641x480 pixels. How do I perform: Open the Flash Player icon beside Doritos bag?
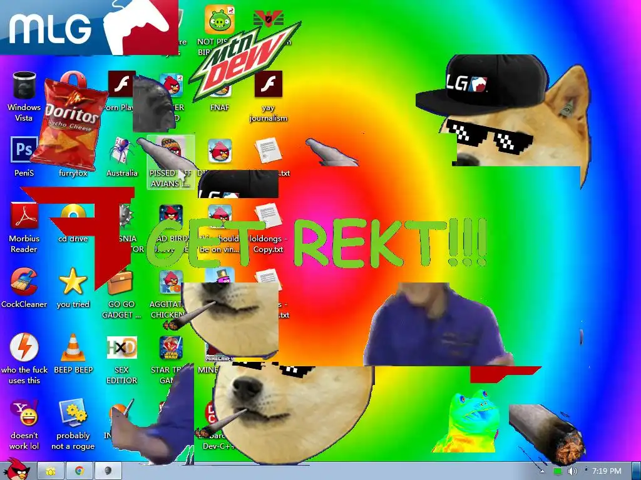(121, 84)
